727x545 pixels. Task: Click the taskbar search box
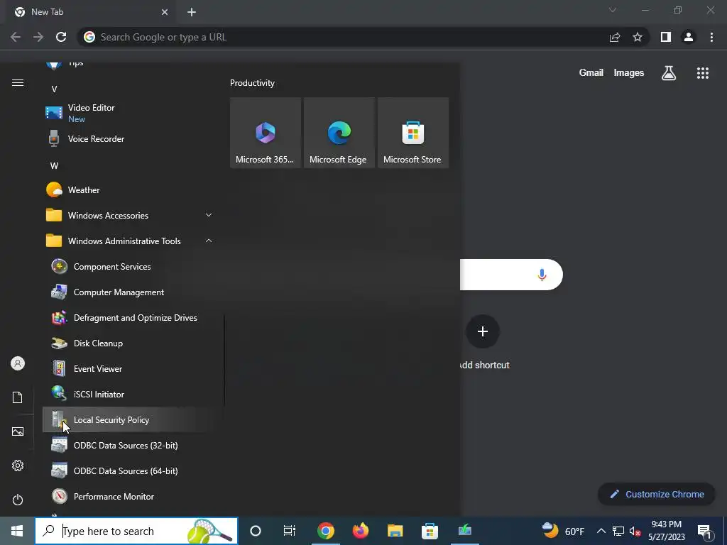[x=136, y=531]
